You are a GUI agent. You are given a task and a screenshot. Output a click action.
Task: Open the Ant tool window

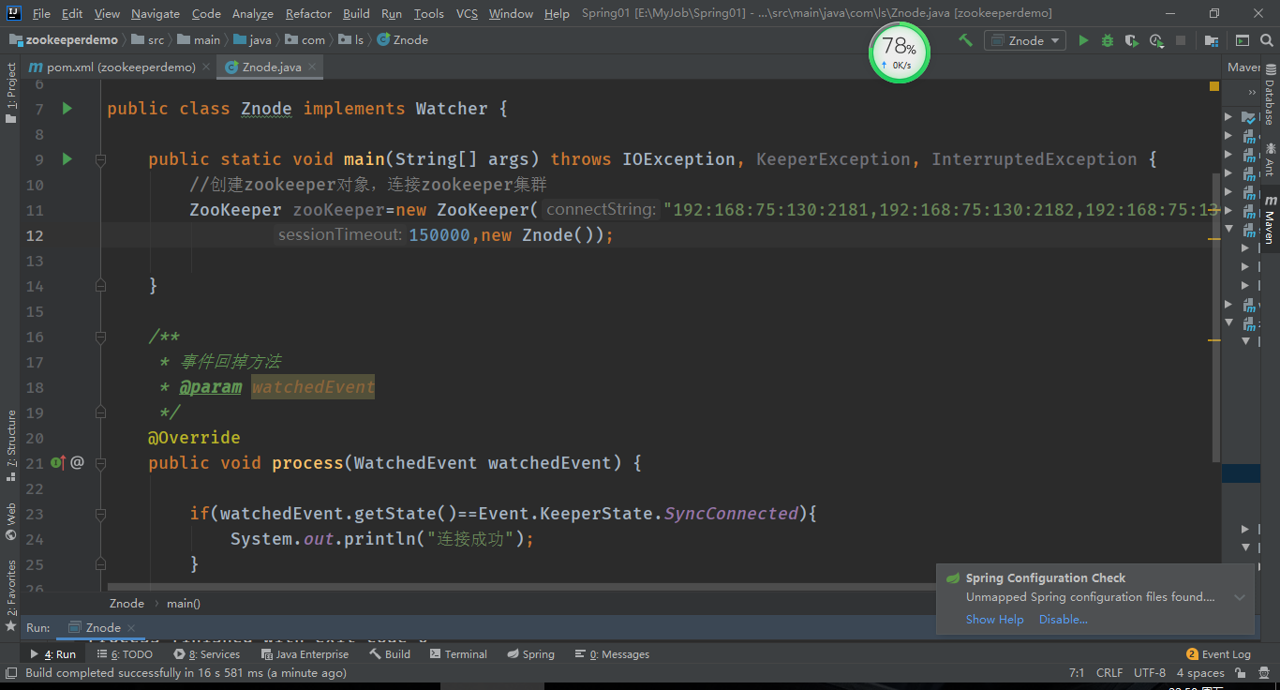1271,159
